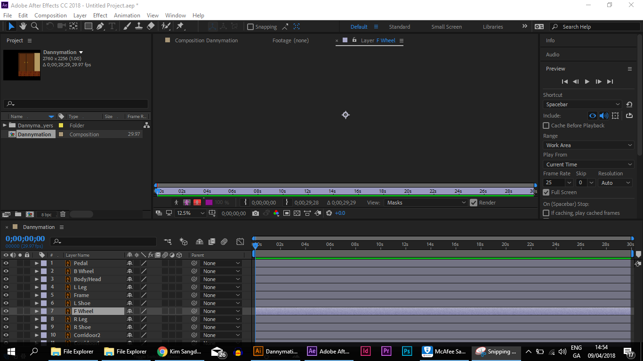
Task: Select the Brush tool
Action: pyautogui.click(x=127, y=26)
